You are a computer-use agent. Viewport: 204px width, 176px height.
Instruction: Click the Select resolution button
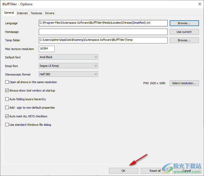point(184,83)
